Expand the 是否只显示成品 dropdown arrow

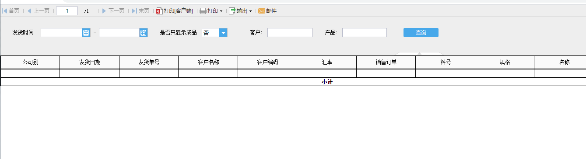pyautogui.click(x=223, y=32)
